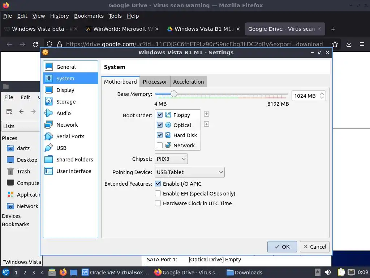
Task: Enable Hardware Clock in UTC Time
Action: (x=158, y=203)
